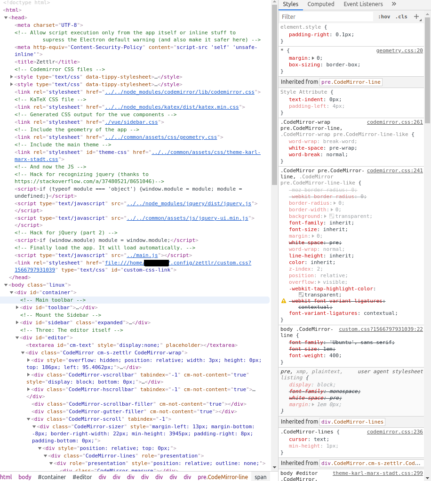Open codemirror.css:241 source link
431x481 pixels.
click(395, 170)
